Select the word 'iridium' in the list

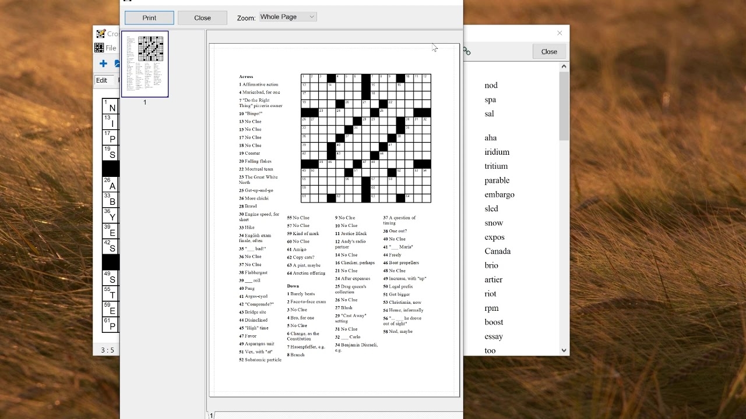pyautogui.click(x=497, y=152)
